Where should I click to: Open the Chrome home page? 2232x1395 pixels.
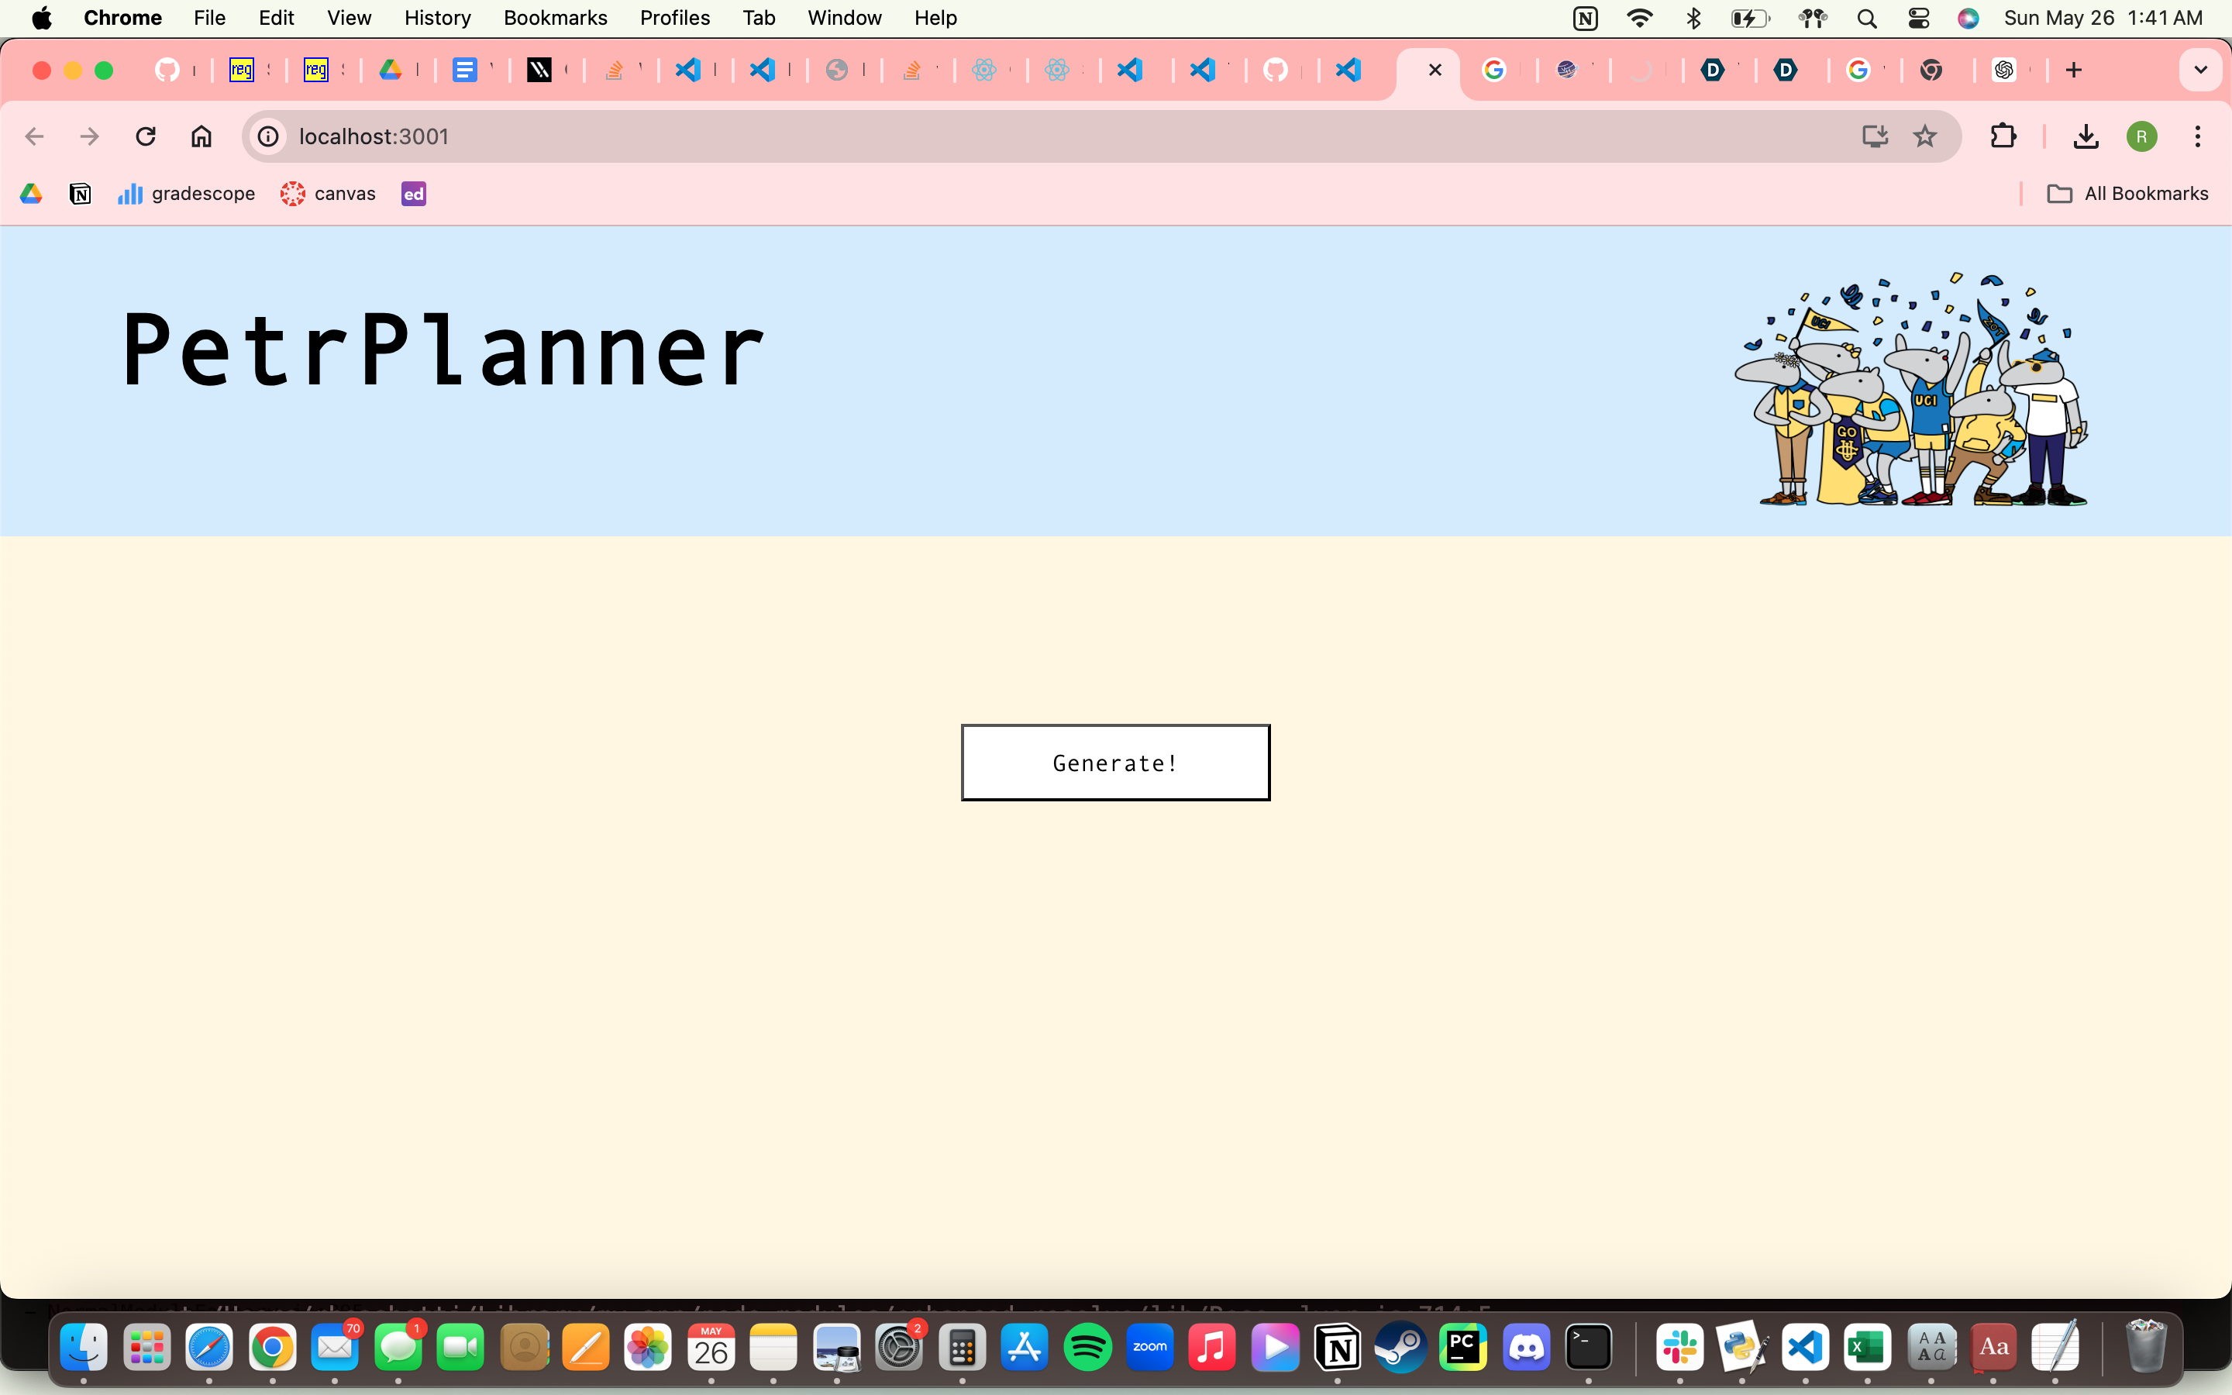201,136
